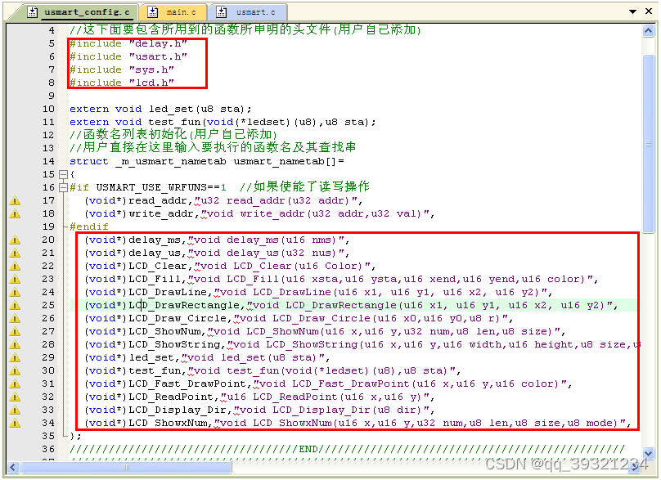The height and width of the screenshot is (480, 661).
Task: Click USMART_USE_WRFUNS in the #if line
Action: click(151, 187)
